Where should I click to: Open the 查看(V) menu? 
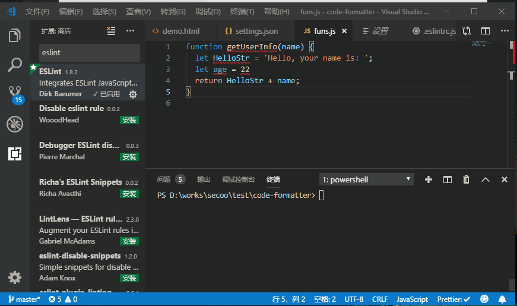tap(138, 12)
